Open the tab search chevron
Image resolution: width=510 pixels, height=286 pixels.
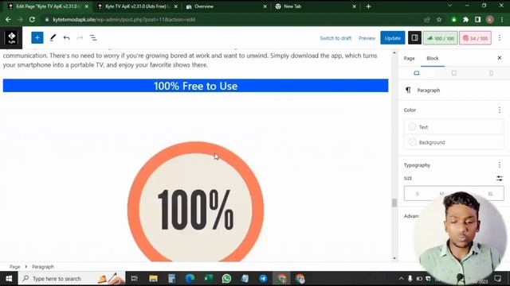pos(449,6)
